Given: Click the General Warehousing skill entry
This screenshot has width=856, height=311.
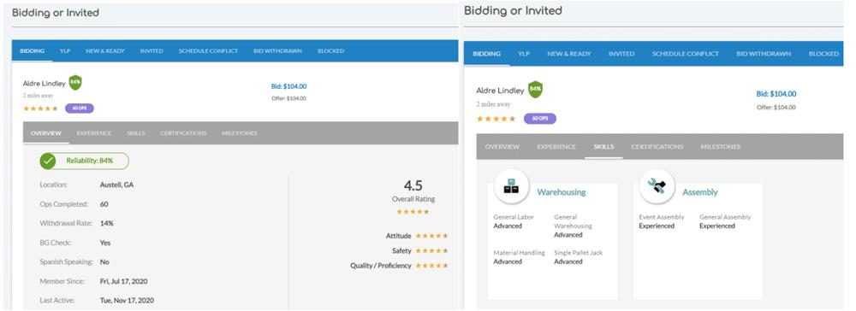Looking at the screenshot, I should click(x=574, y=226).
